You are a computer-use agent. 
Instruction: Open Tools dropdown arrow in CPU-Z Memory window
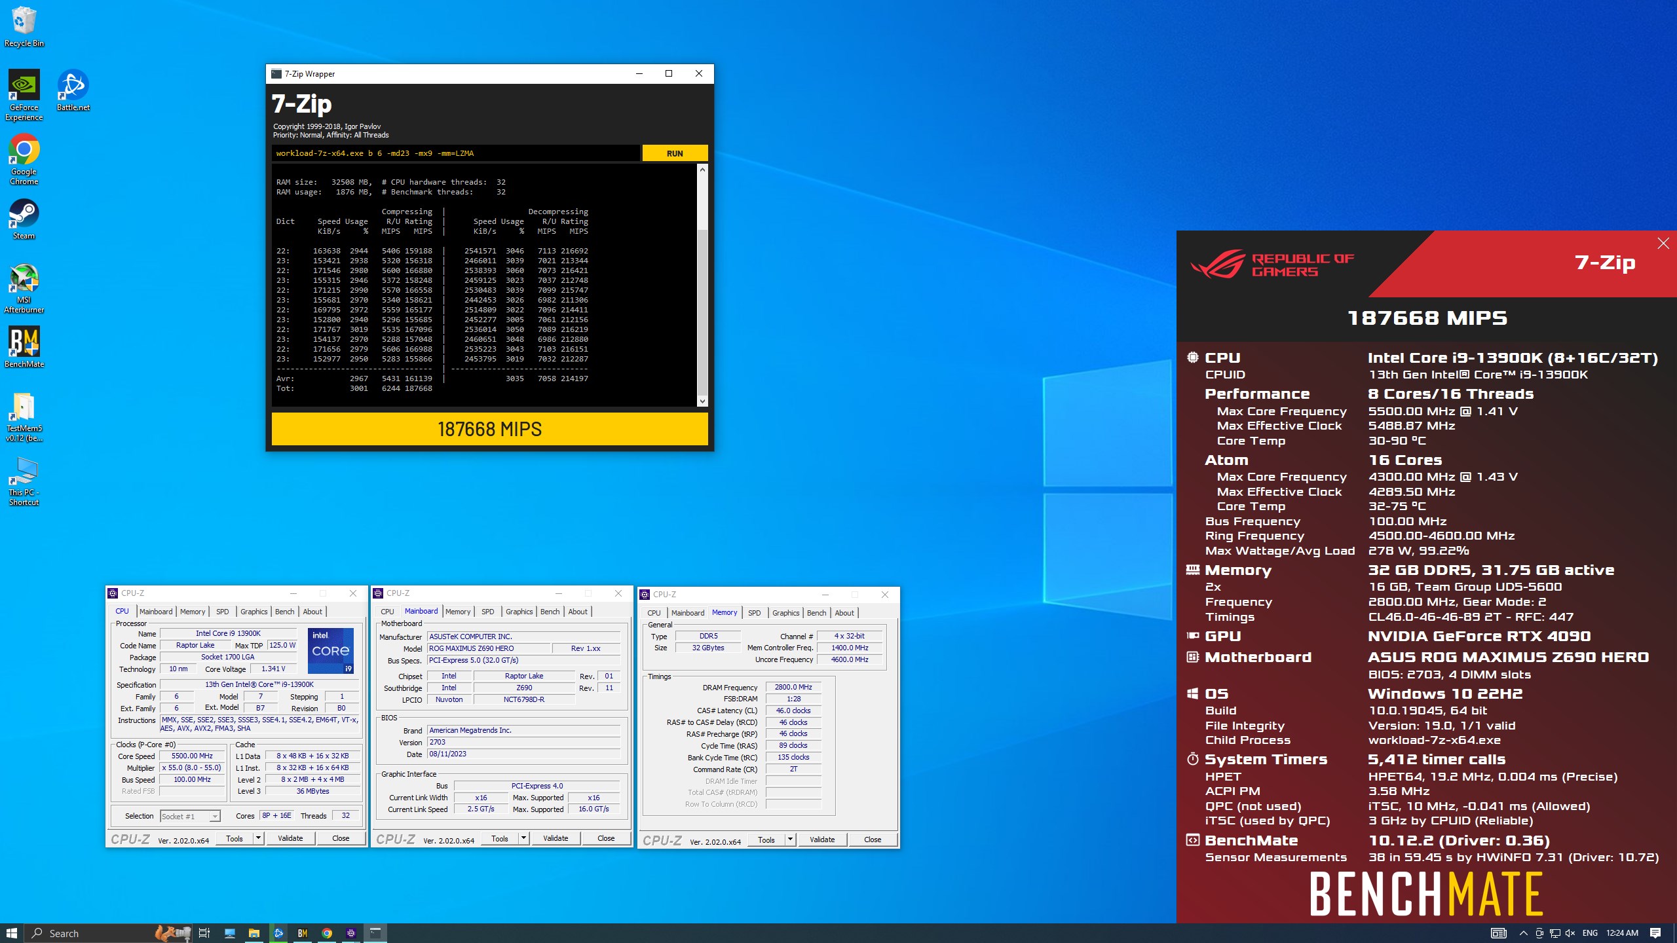[x=790, y=840]
